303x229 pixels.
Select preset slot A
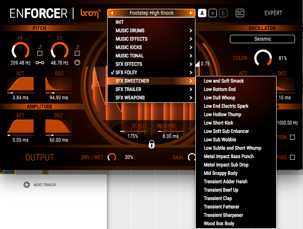(202, 13)
